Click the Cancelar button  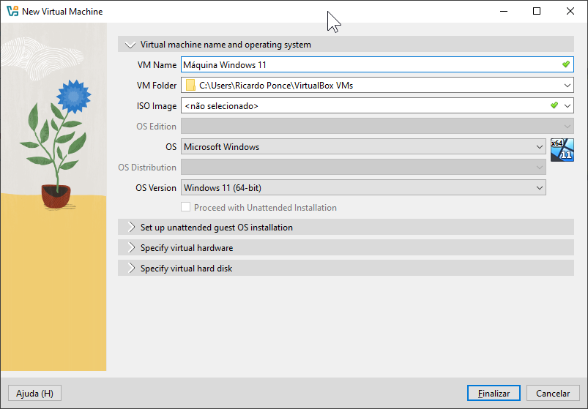tap(553, 393)
